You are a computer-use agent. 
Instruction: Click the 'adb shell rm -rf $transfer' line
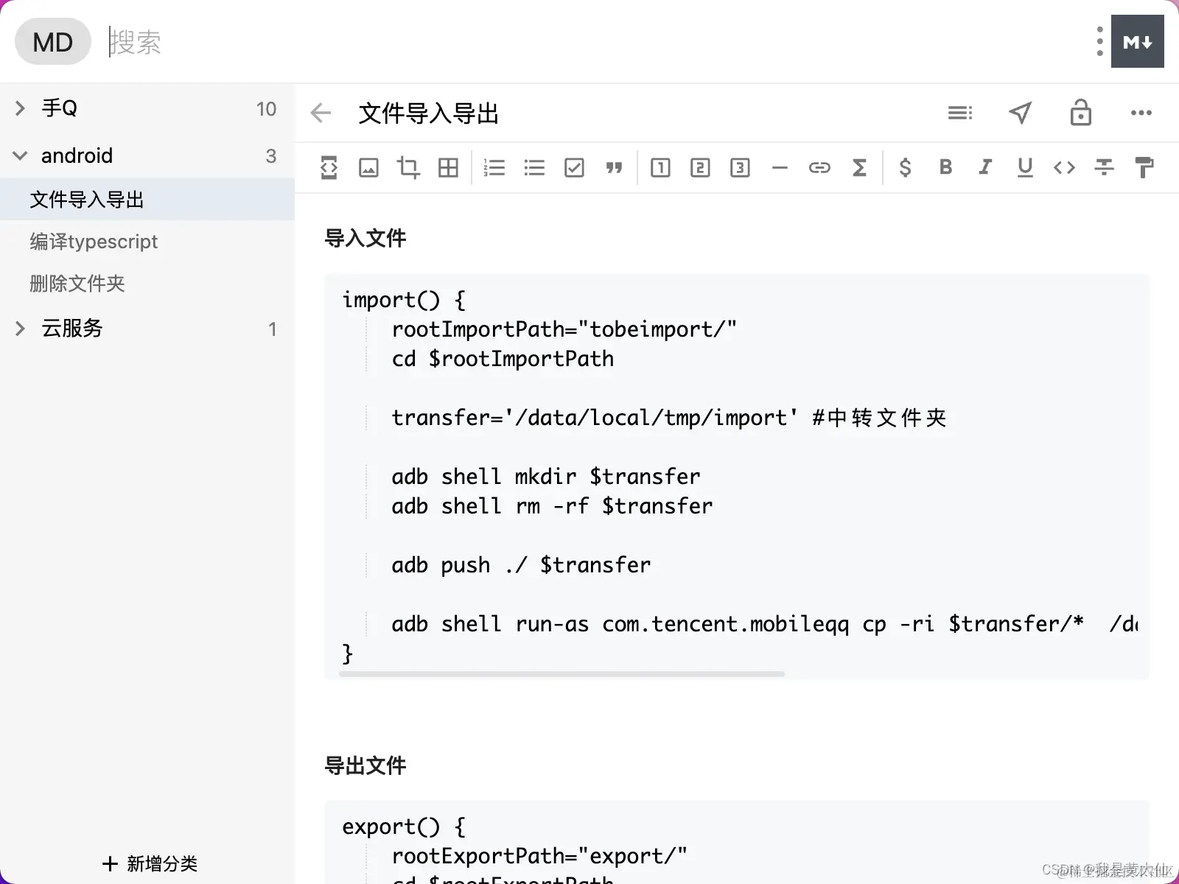[x=552, y=506]
